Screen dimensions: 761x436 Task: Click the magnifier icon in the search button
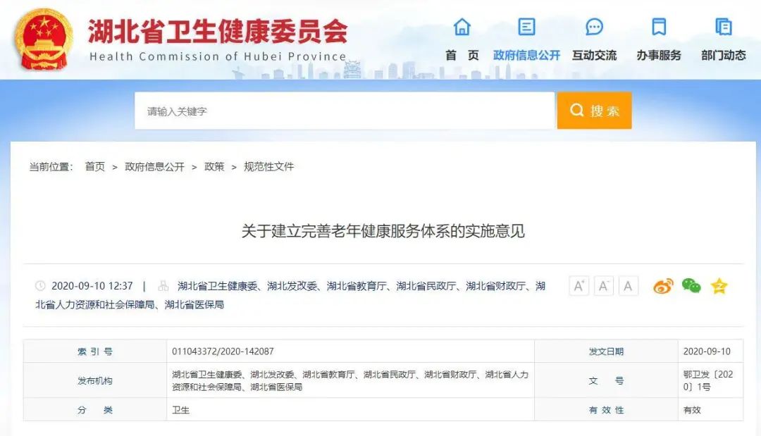pyautogui.click(x=576, y=111)
